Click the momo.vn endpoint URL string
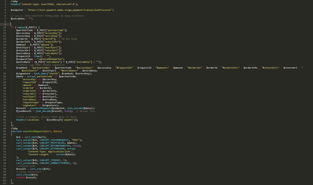Screen dimensions: 313x185 (70, 10)
